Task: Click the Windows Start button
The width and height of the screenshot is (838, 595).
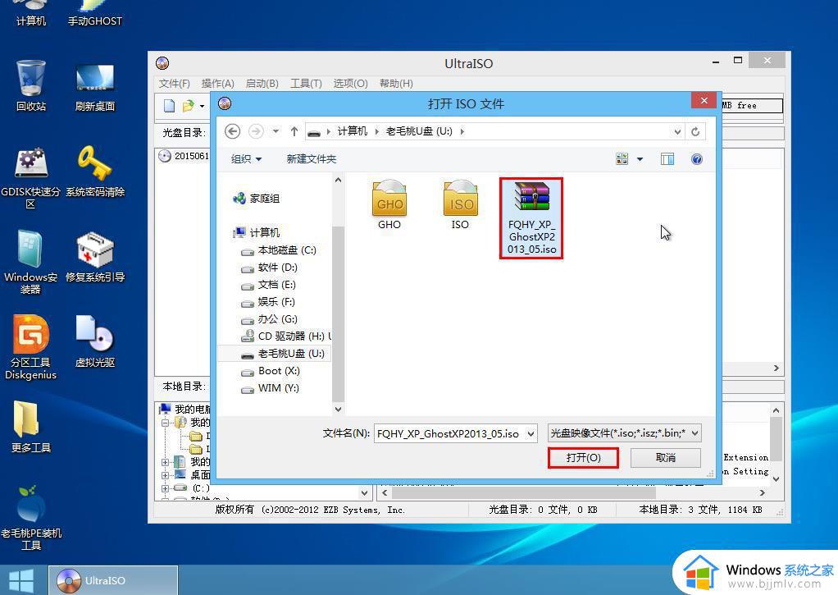Action: (21, 580)
